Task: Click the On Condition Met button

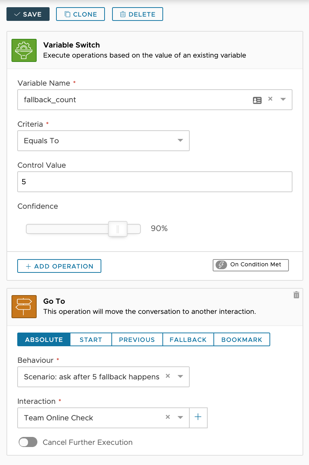Action: click(x=250, y=265)
